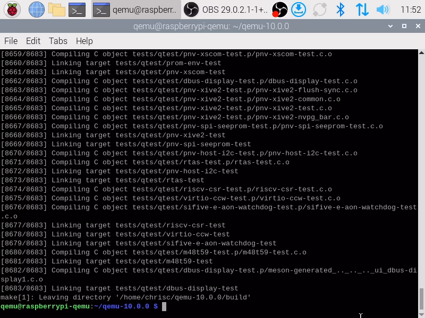Screen dimensions: 425x318
Task: Open the Raspberry Pi applications menu
Action: 12,10
